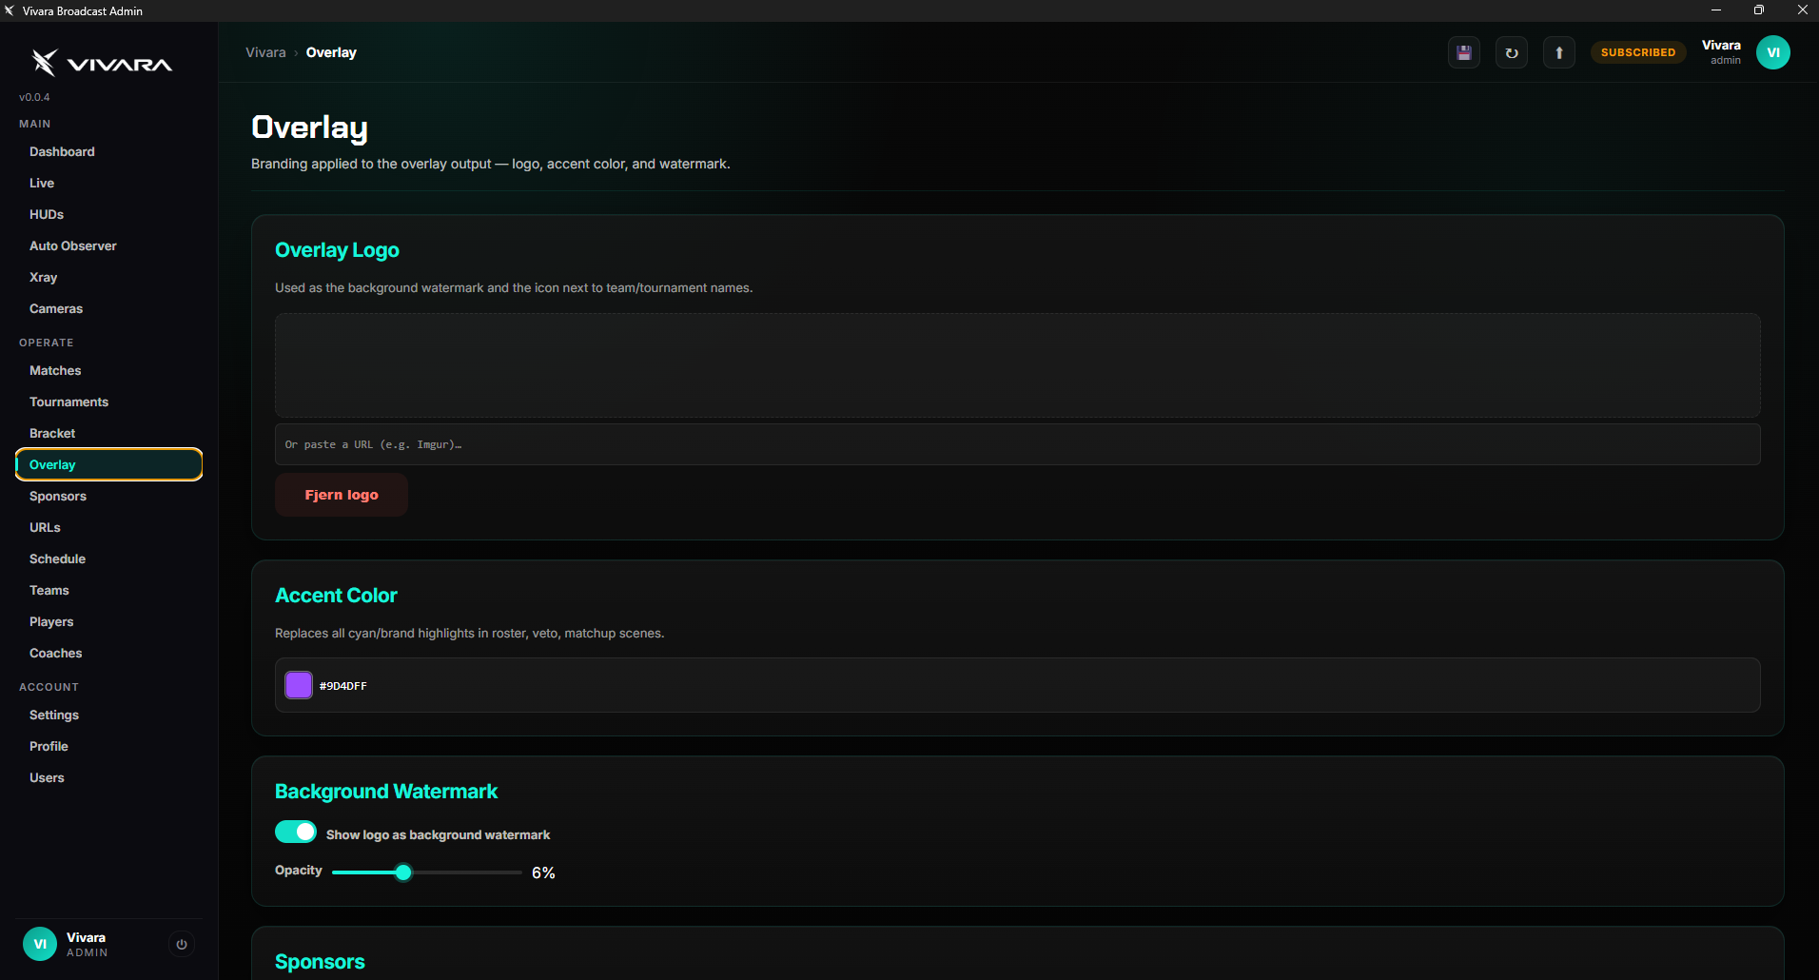Open the purple accent color swatch

pos(299,685)
